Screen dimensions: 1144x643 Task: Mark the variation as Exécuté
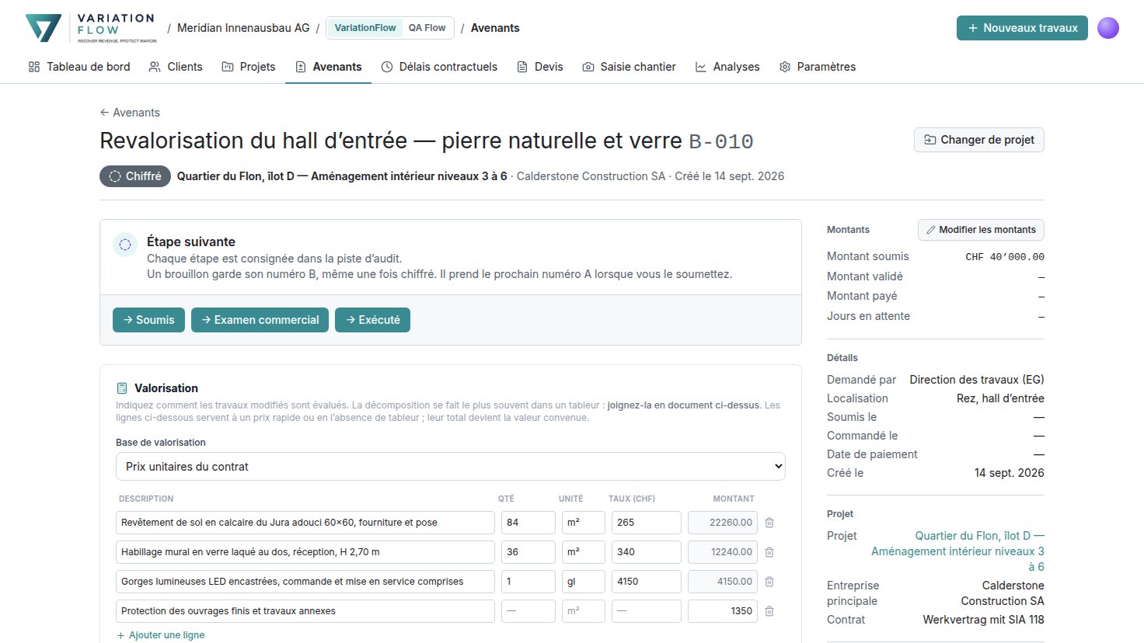point(372,320)
